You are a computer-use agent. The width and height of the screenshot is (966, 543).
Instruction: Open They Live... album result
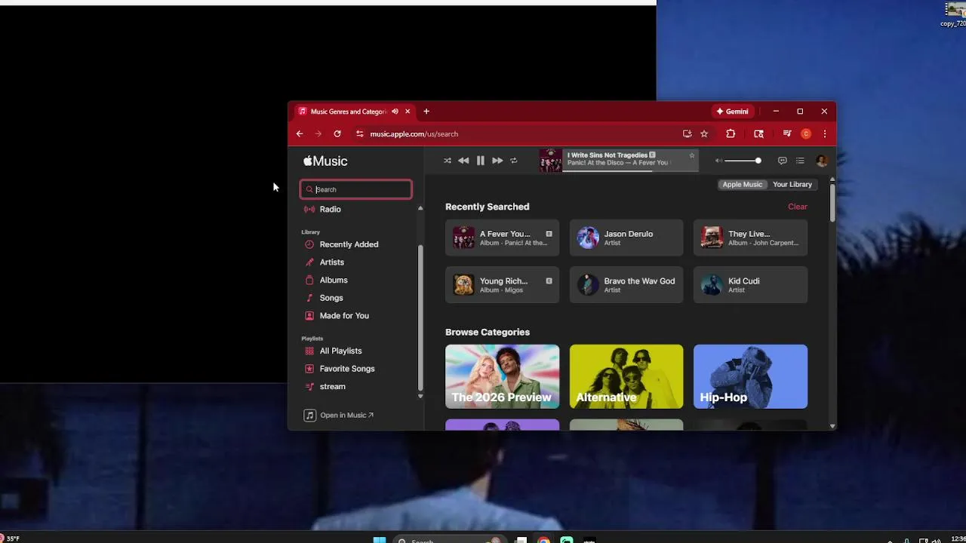click(750, 238)
